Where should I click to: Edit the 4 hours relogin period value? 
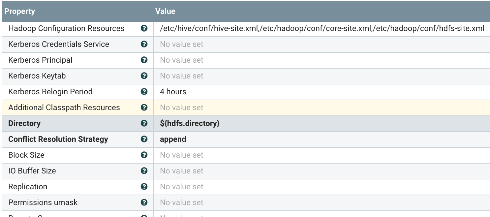[173, 92]
